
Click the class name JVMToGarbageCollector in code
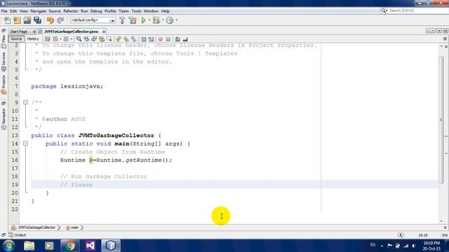(x=116, y=135)
